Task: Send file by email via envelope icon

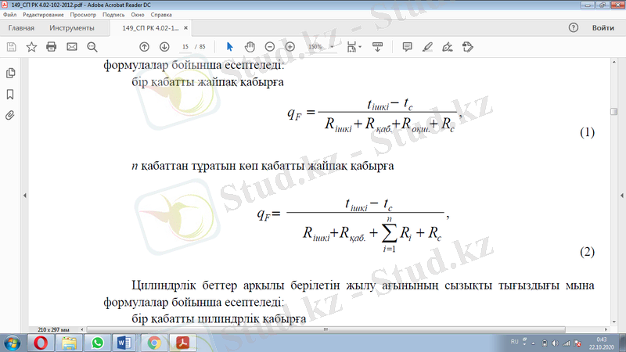Action: (x=72, y=47)
